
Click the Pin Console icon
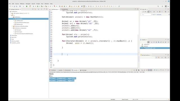[154, 70]
